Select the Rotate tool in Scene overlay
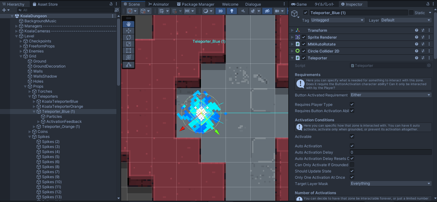This screenshot has height=202, width=437. [129, 37]
